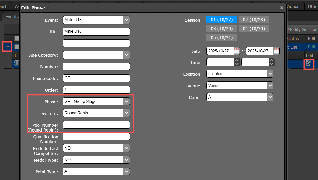Click the Modify Session button
Viewport: 318px width, 180px height.
click(x=302, y=29)
